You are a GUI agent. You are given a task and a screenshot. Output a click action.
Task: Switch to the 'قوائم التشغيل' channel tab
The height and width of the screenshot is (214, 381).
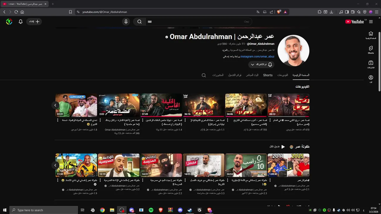click(x=235, y=75)
